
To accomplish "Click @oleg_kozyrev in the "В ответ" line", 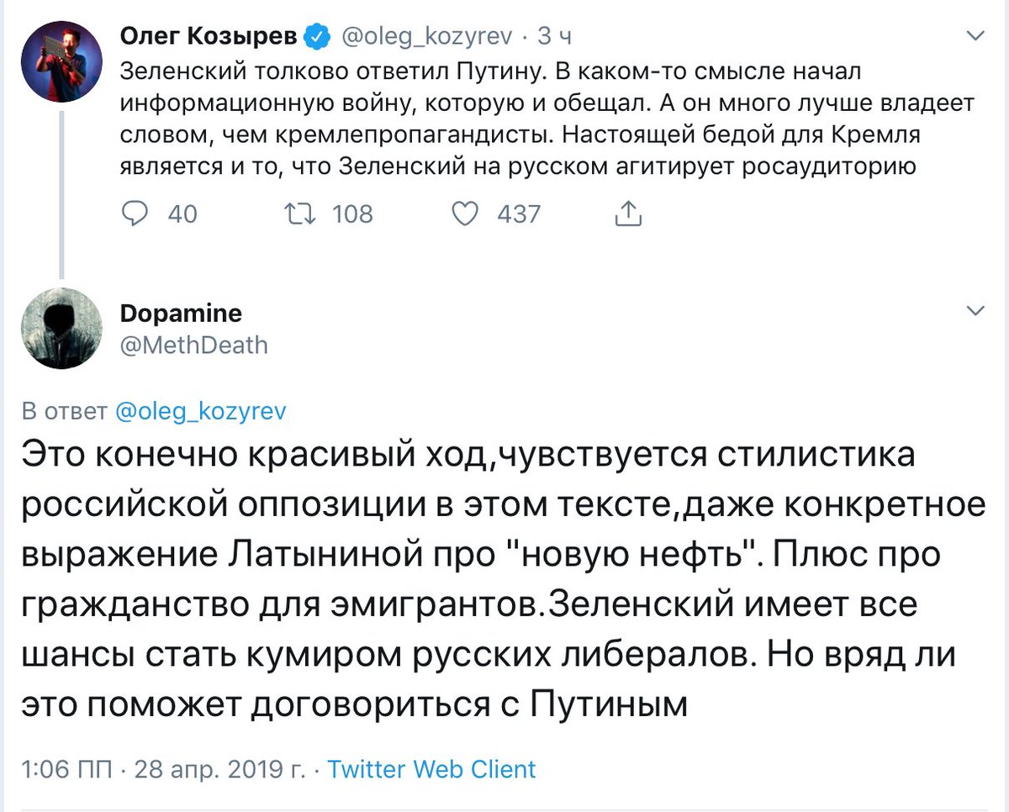I will point(200,411).
